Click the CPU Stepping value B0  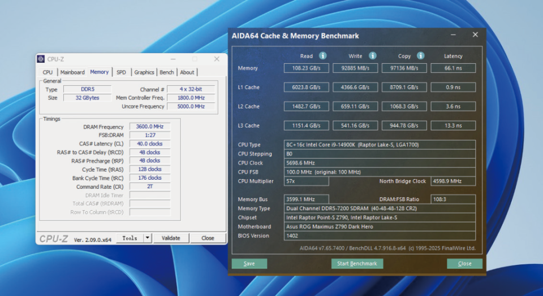tap(380, 154)
